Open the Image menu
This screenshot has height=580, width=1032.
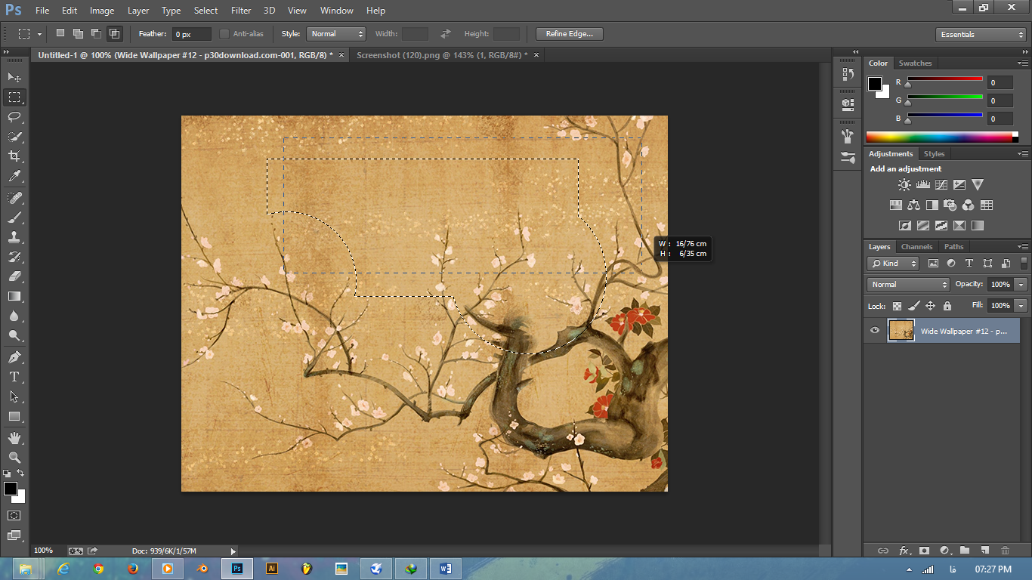click(x=102, y=11)
